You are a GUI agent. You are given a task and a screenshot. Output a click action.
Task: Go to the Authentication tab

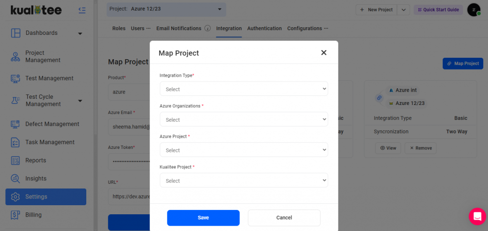tap(264, 28)
